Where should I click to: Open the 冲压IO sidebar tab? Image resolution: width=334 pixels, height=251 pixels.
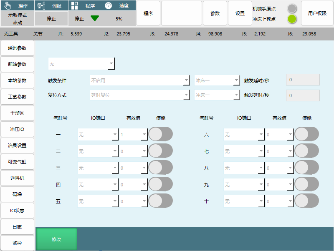17,129
